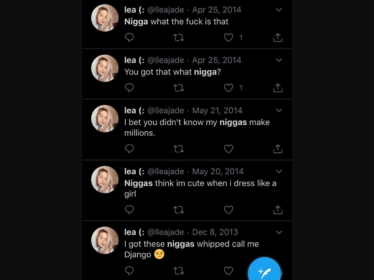Like the May 21, 2014 tweet
374x280 pixels.
229,149
